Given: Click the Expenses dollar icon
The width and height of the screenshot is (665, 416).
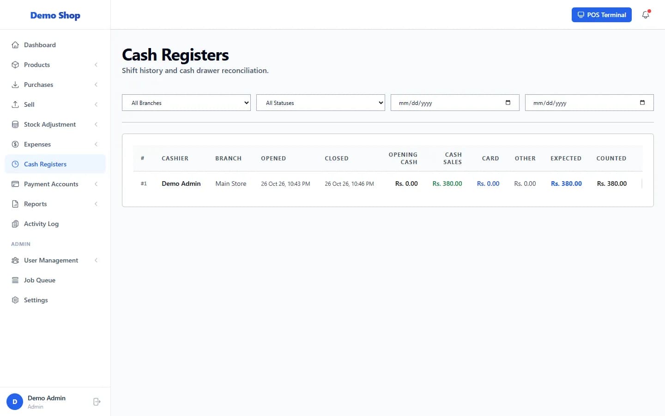Looking at the screenshot, I should coord(15,144).
